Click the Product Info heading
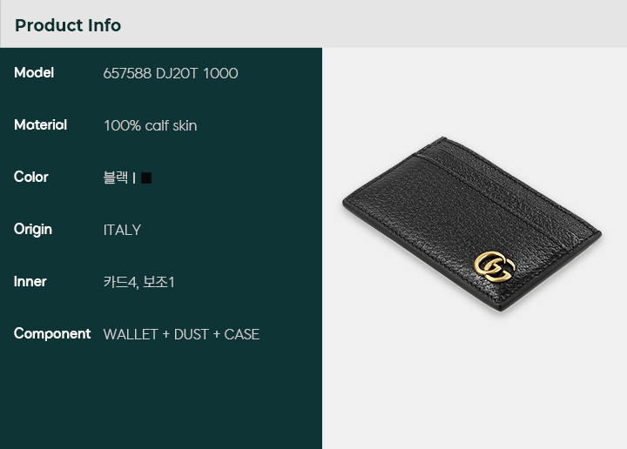The image size is (627, 449). [68, 25]
